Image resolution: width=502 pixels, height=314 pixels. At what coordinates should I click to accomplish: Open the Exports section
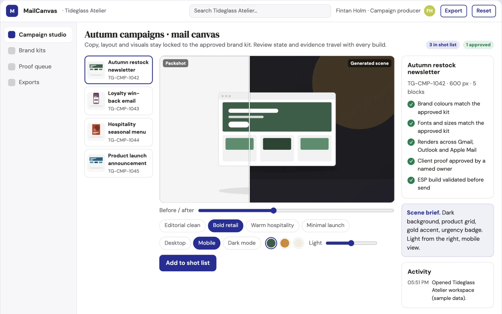pos(39,82)
